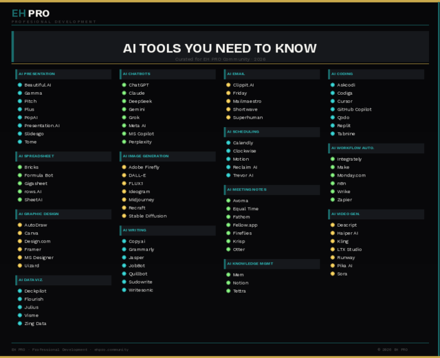Click the MS Designer list entry
This screenshot has width=440, height=358.
coord(35,258)
